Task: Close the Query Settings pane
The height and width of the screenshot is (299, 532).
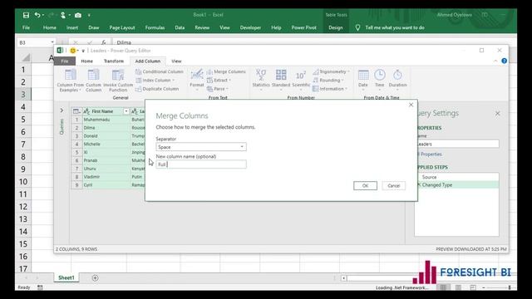Action: coord(497,113)
